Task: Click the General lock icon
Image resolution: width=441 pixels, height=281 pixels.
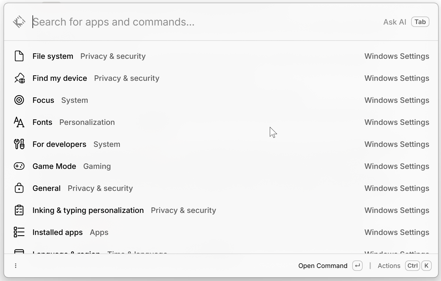Action: click(19, 188)
